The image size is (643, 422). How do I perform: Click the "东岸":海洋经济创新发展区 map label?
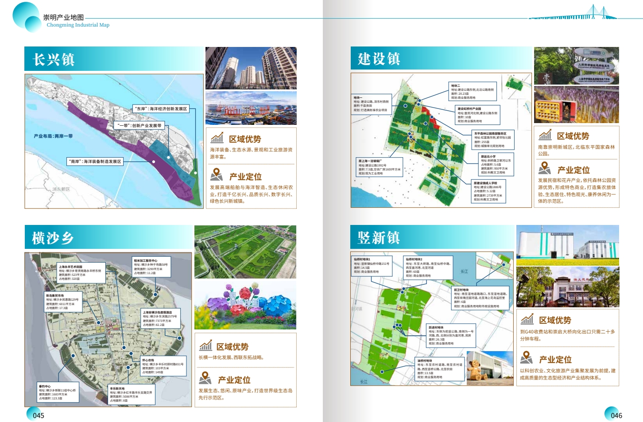click(161, 109)
